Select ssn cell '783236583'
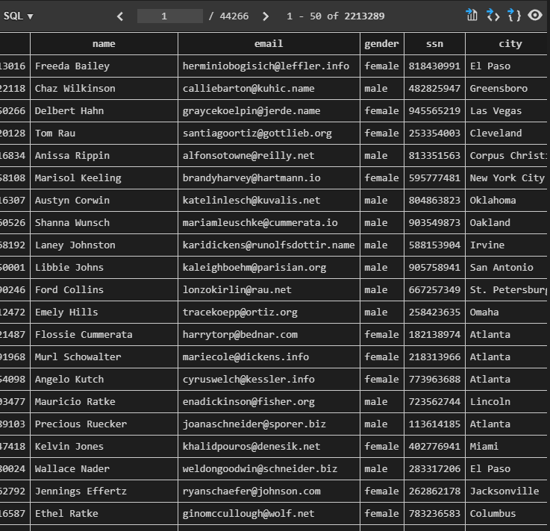 [x=434, y=514]
